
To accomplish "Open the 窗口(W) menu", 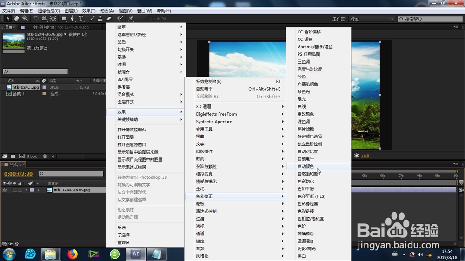I will (145, 11).
